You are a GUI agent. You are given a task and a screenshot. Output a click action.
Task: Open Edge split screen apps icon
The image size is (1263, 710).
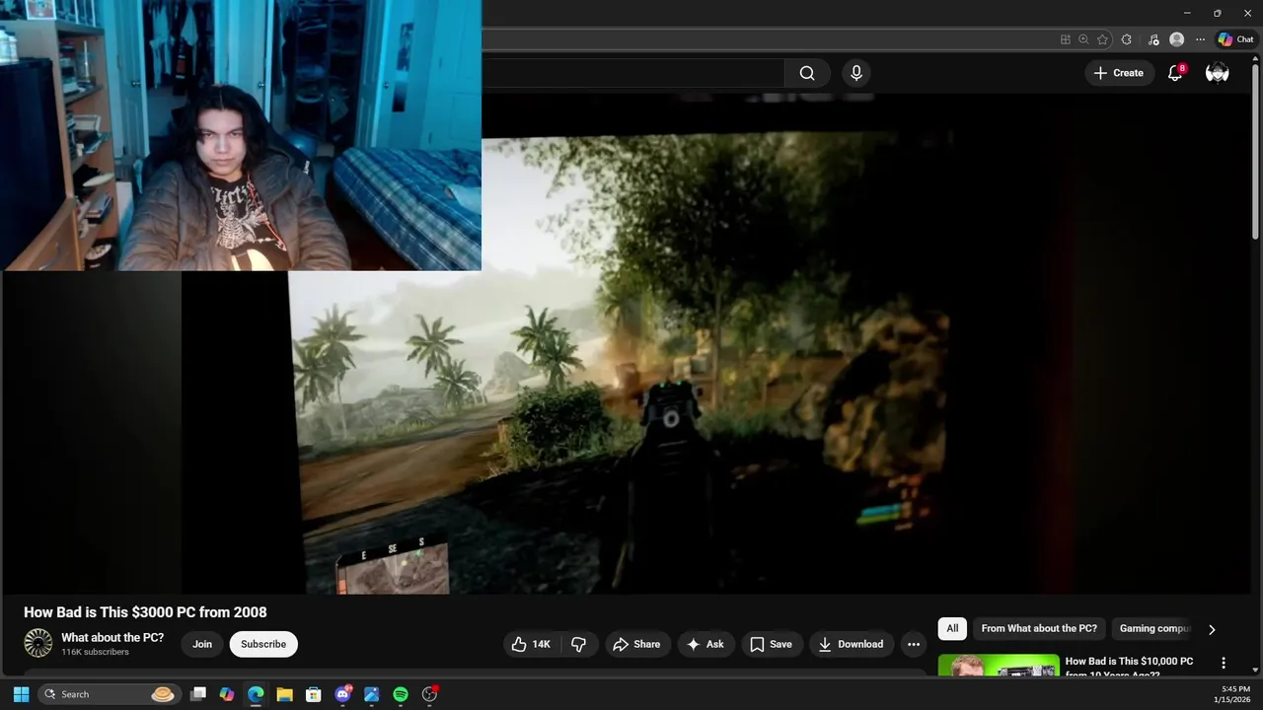[1065, 39]
